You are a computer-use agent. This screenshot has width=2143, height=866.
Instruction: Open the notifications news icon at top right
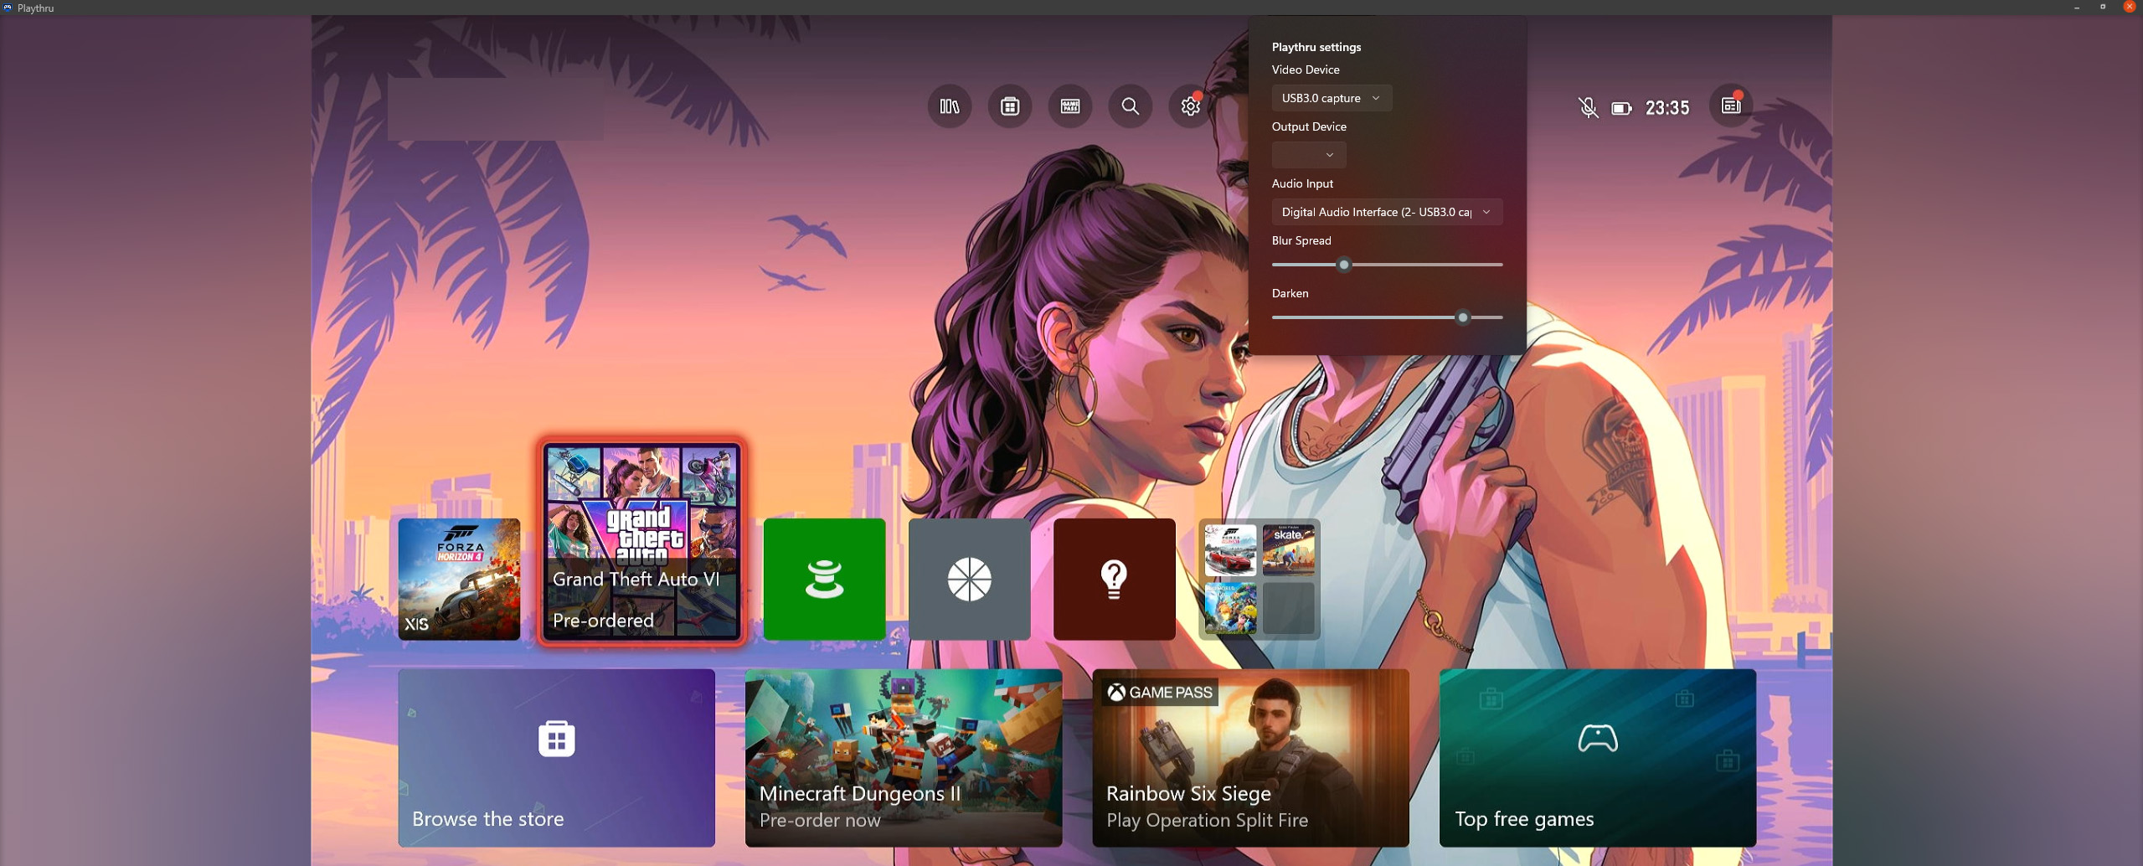(1731, 106)
